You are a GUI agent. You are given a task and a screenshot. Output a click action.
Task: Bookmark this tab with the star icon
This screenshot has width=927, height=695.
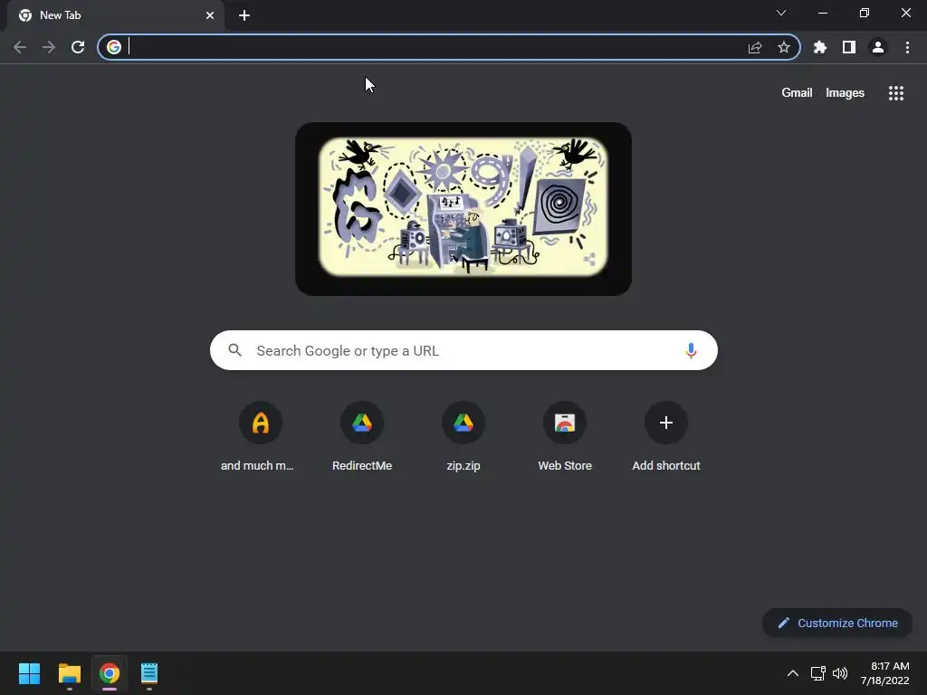784,47
